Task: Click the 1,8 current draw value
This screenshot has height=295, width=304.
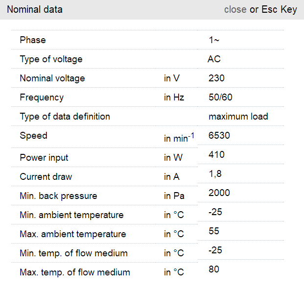Action: click(215, 174)
